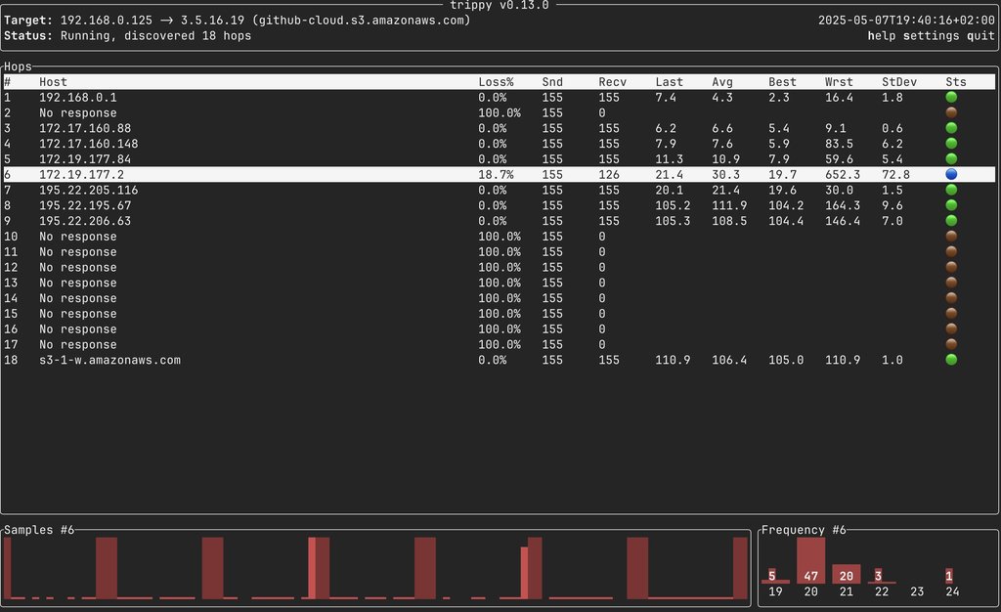The image size is (1001, 612).
Task: Select hop row 195.22.205.116
Action: pos(498,190)
